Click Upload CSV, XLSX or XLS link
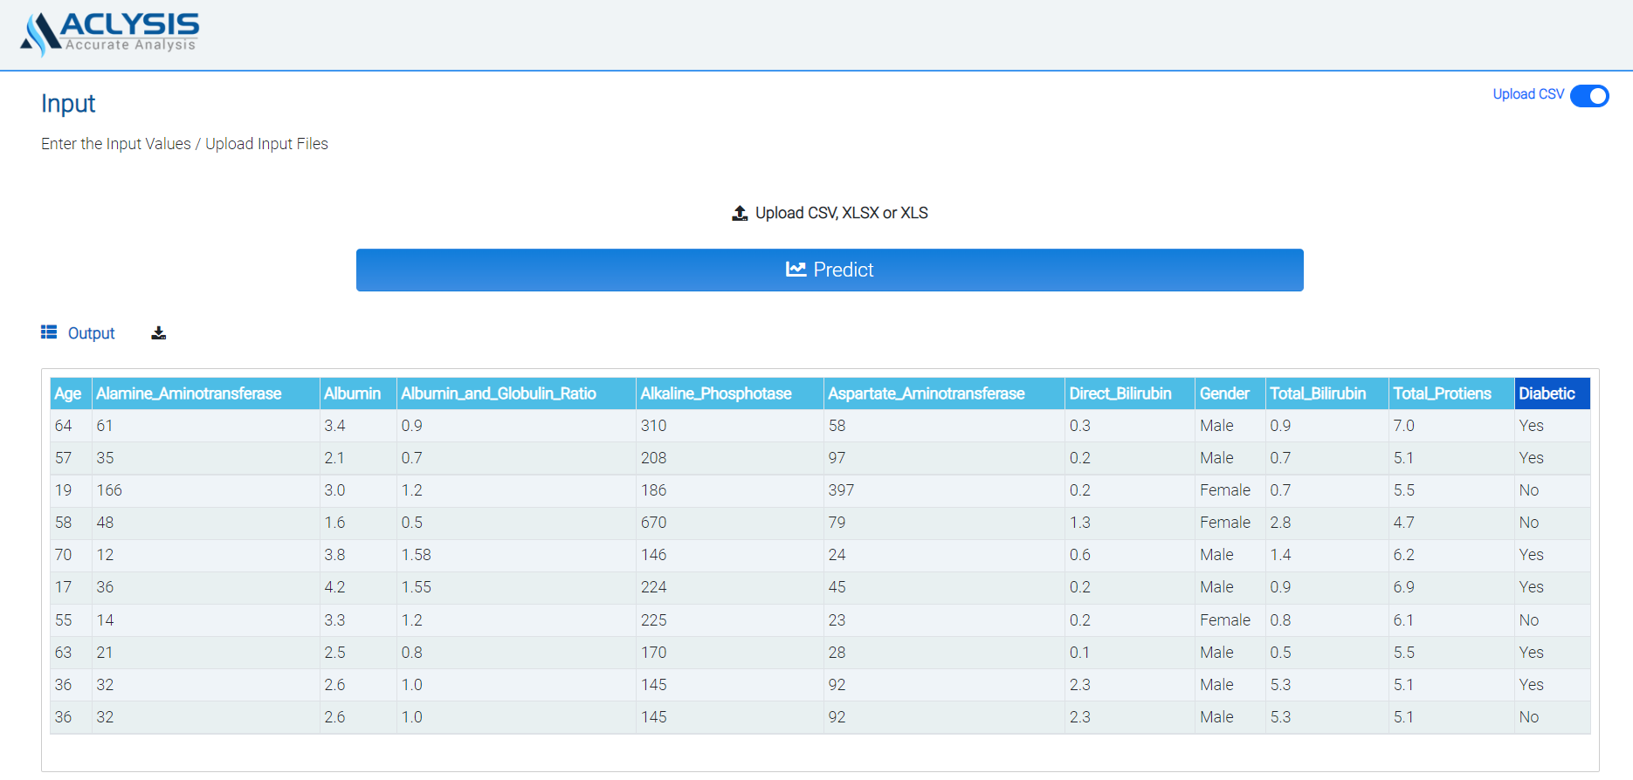Screen dimensions: 1633x780 840,214
